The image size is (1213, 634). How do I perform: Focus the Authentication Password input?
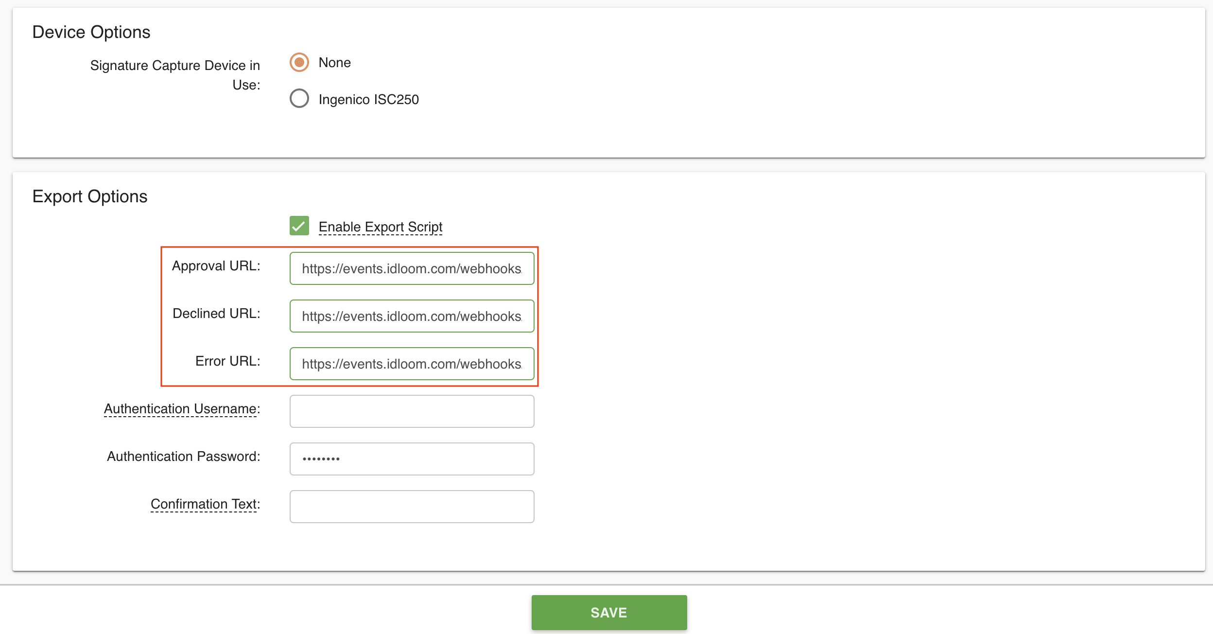point(412,459)
